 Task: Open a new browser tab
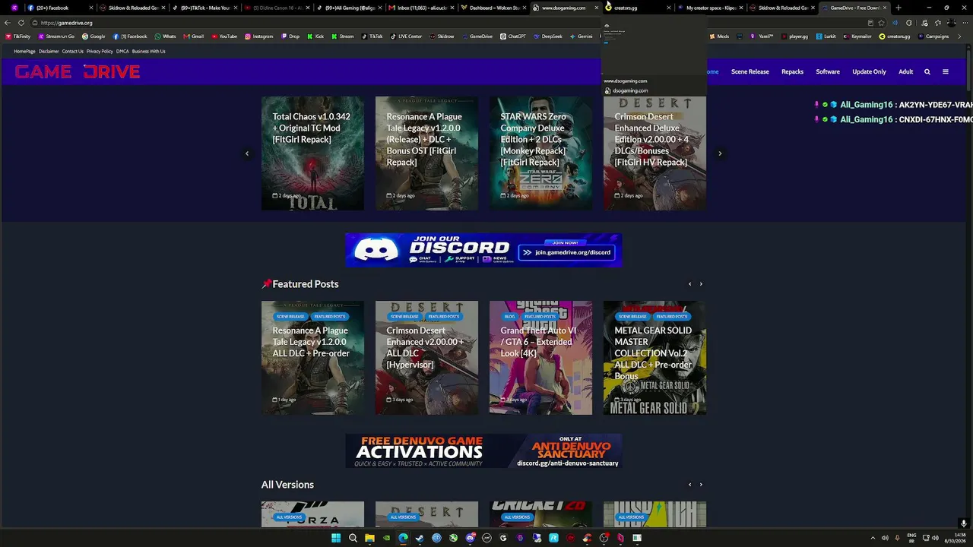point(898,8)
